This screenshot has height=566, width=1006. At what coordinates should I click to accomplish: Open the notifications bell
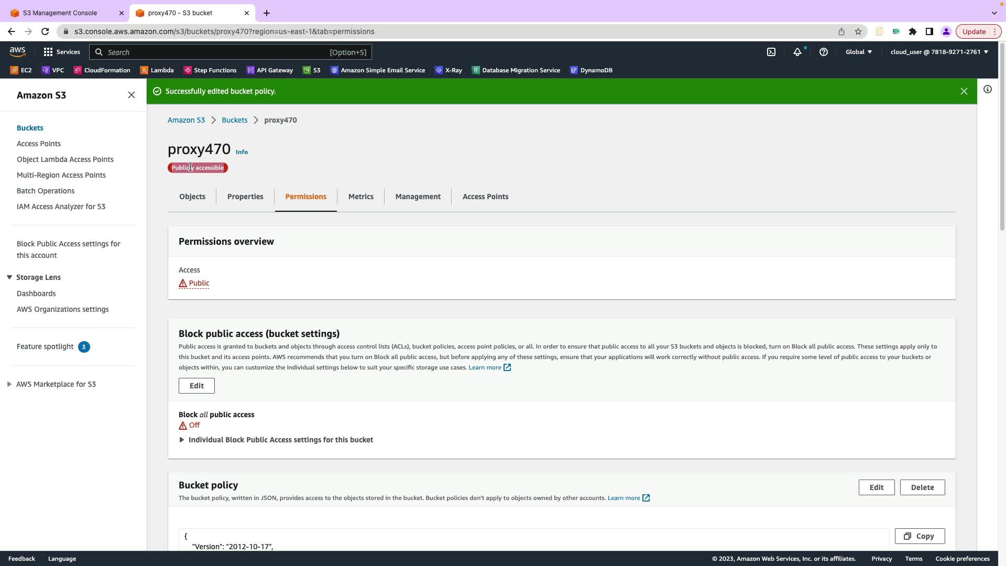797,52
